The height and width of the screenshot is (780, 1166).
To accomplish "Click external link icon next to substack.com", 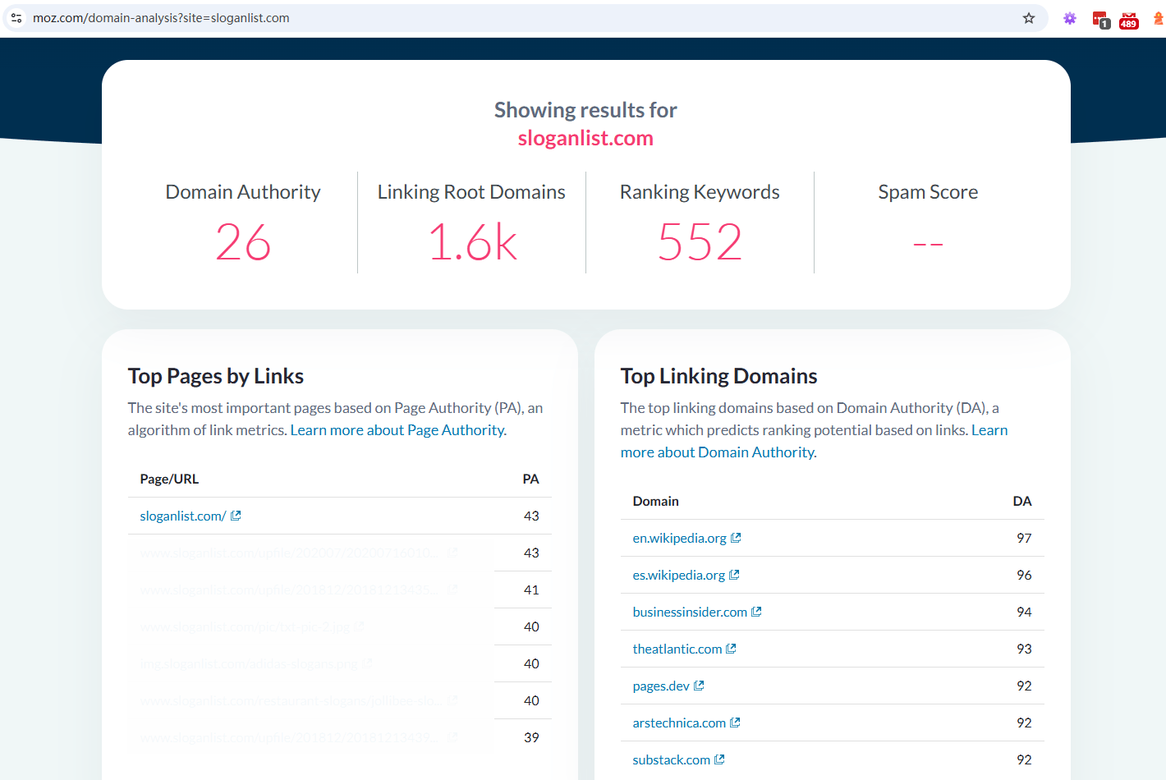I will click(x=719, y=759).
